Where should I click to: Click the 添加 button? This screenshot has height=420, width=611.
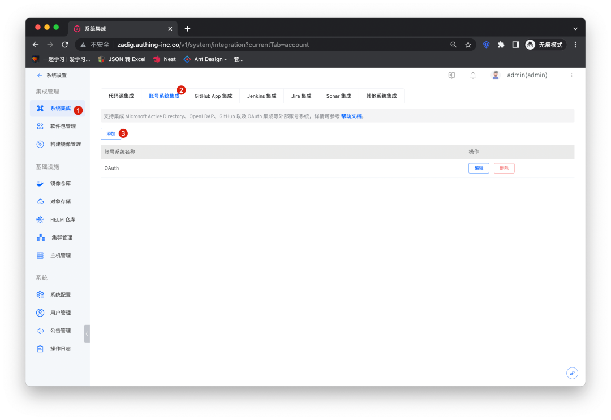pyautogui.click(x=111, y=133)
